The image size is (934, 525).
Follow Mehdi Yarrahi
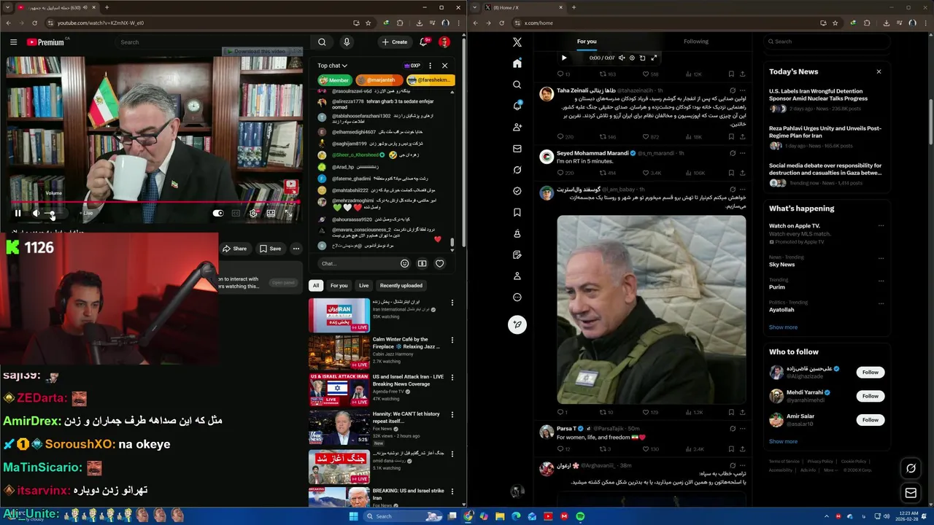point(871,396)
